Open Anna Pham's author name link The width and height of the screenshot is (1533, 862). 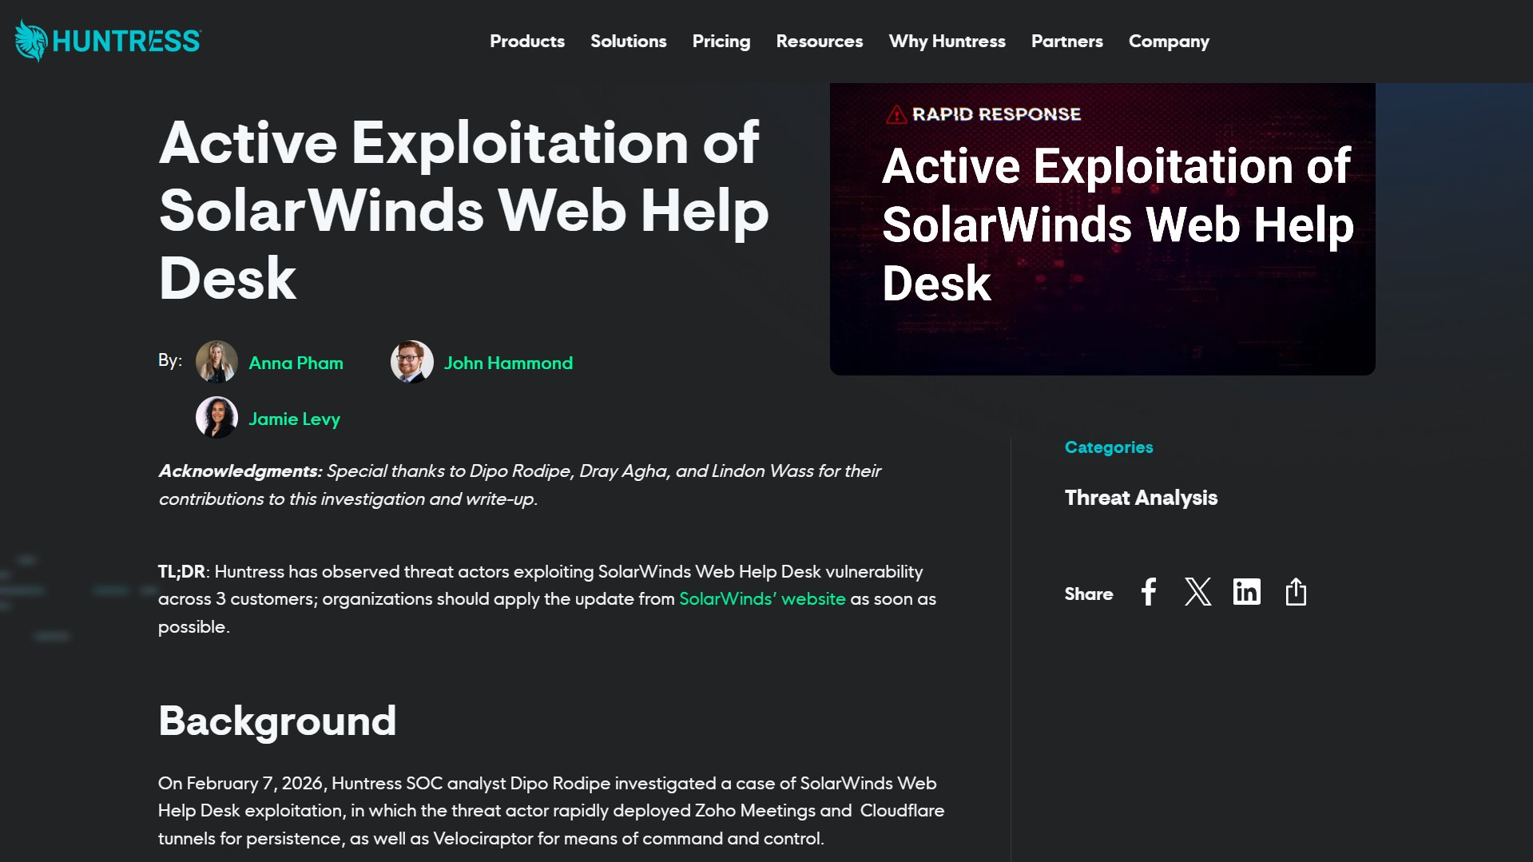click(296, 363)
